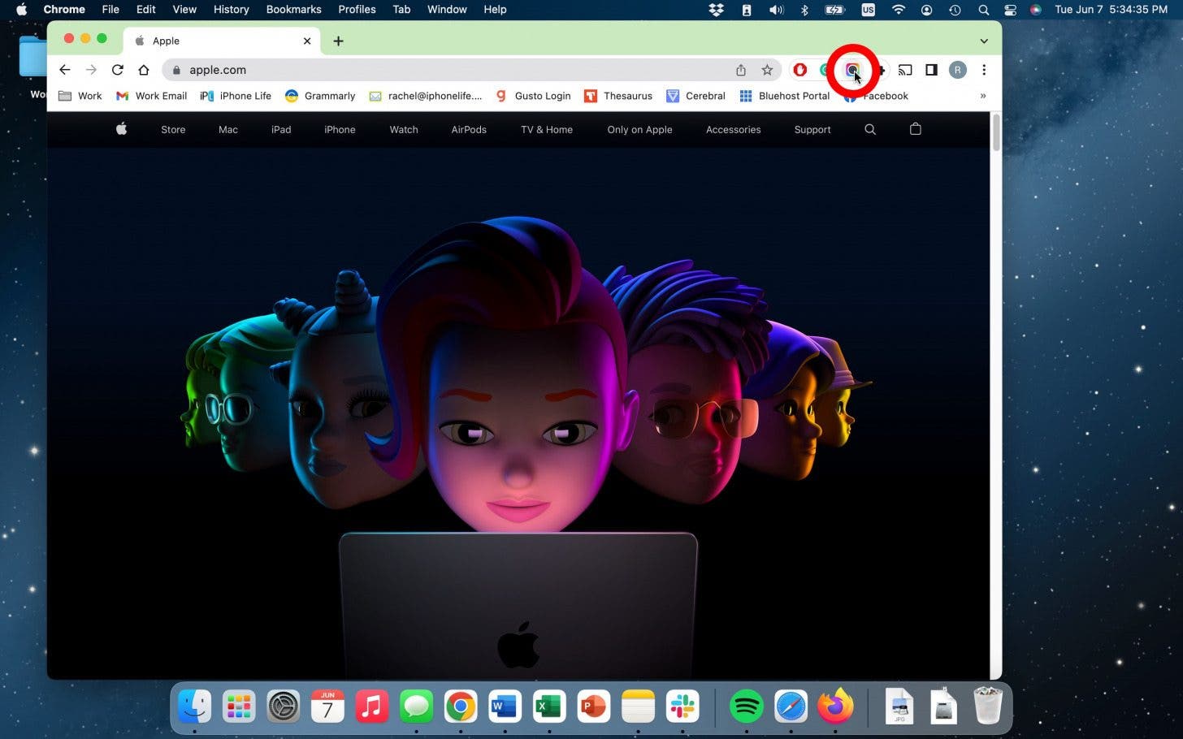The height and width of the screenshot is (739, 1183).
Task: Bookmark this page using the star icon
Action: click(766, 70)
